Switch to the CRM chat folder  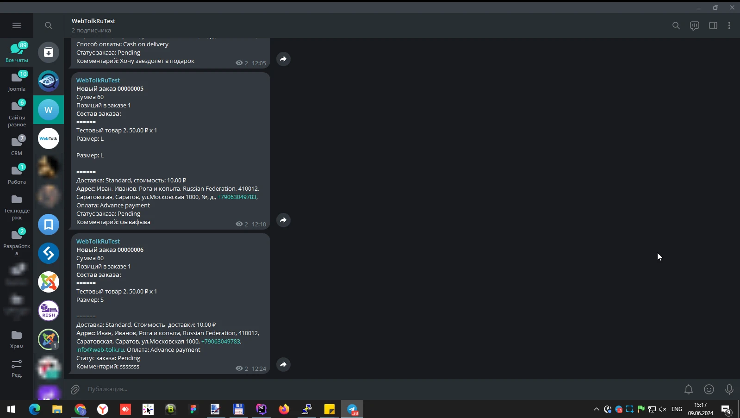point(17,145)
